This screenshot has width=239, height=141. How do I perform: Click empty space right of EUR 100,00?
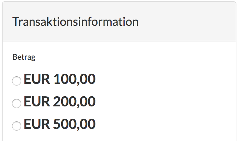click(163, 79)
